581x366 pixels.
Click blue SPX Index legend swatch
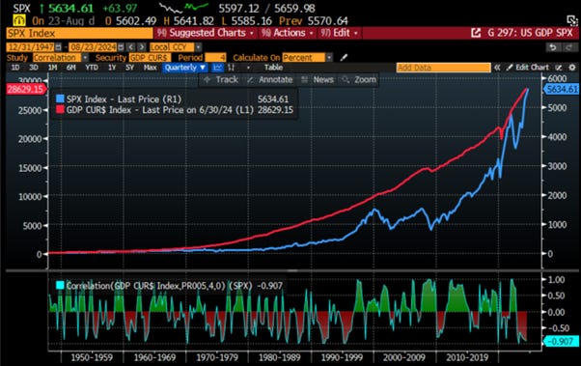pos(60,99)
